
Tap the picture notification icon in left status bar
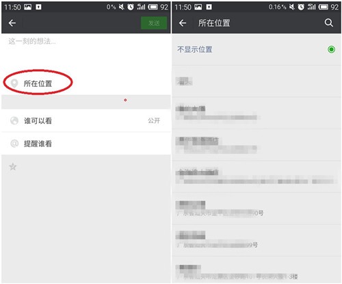27,7
